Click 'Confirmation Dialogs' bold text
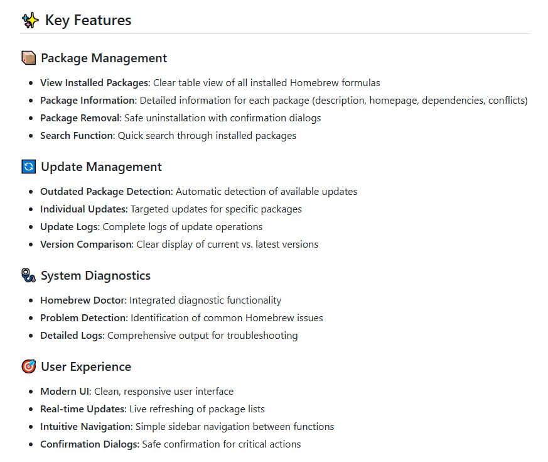 click(x=89, y=444)
